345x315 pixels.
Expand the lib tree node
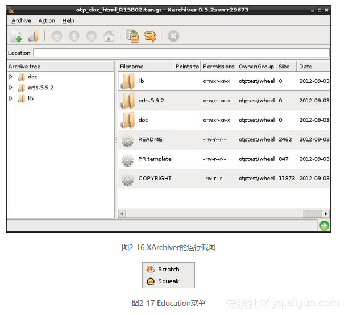tap(11, 98)
